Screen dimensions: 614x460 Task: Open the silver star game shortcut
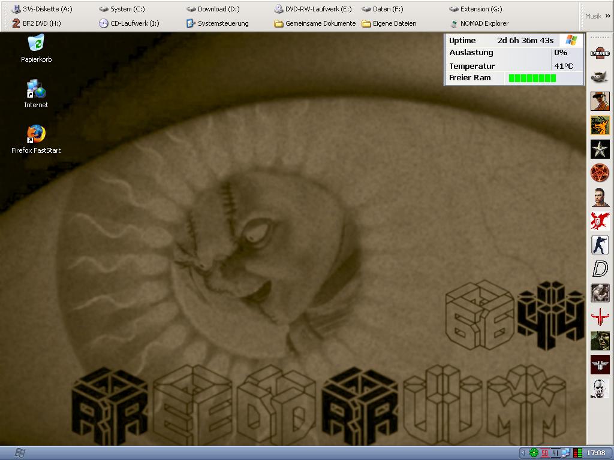click(600, 149)
